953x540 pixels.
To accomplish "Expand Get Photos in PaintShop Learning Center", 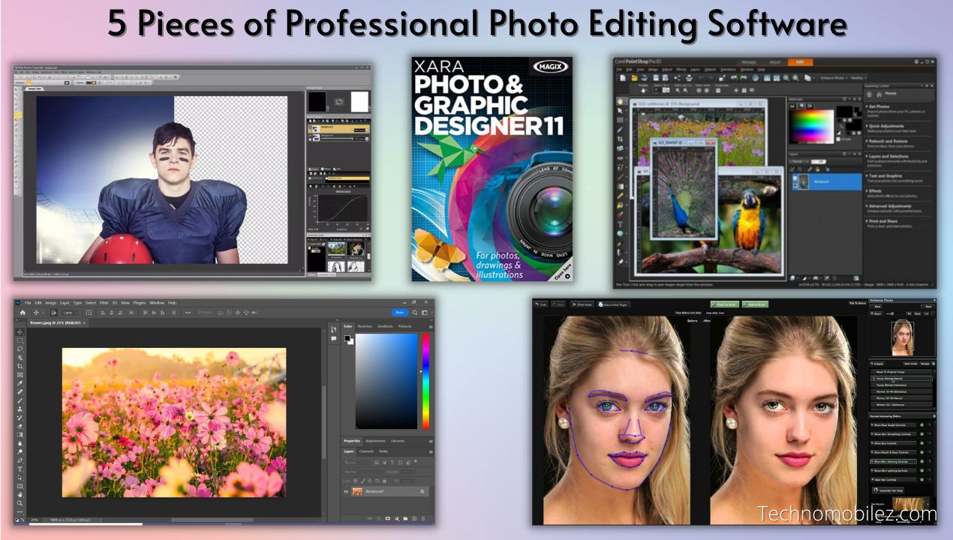I will (x=879, y=106).
